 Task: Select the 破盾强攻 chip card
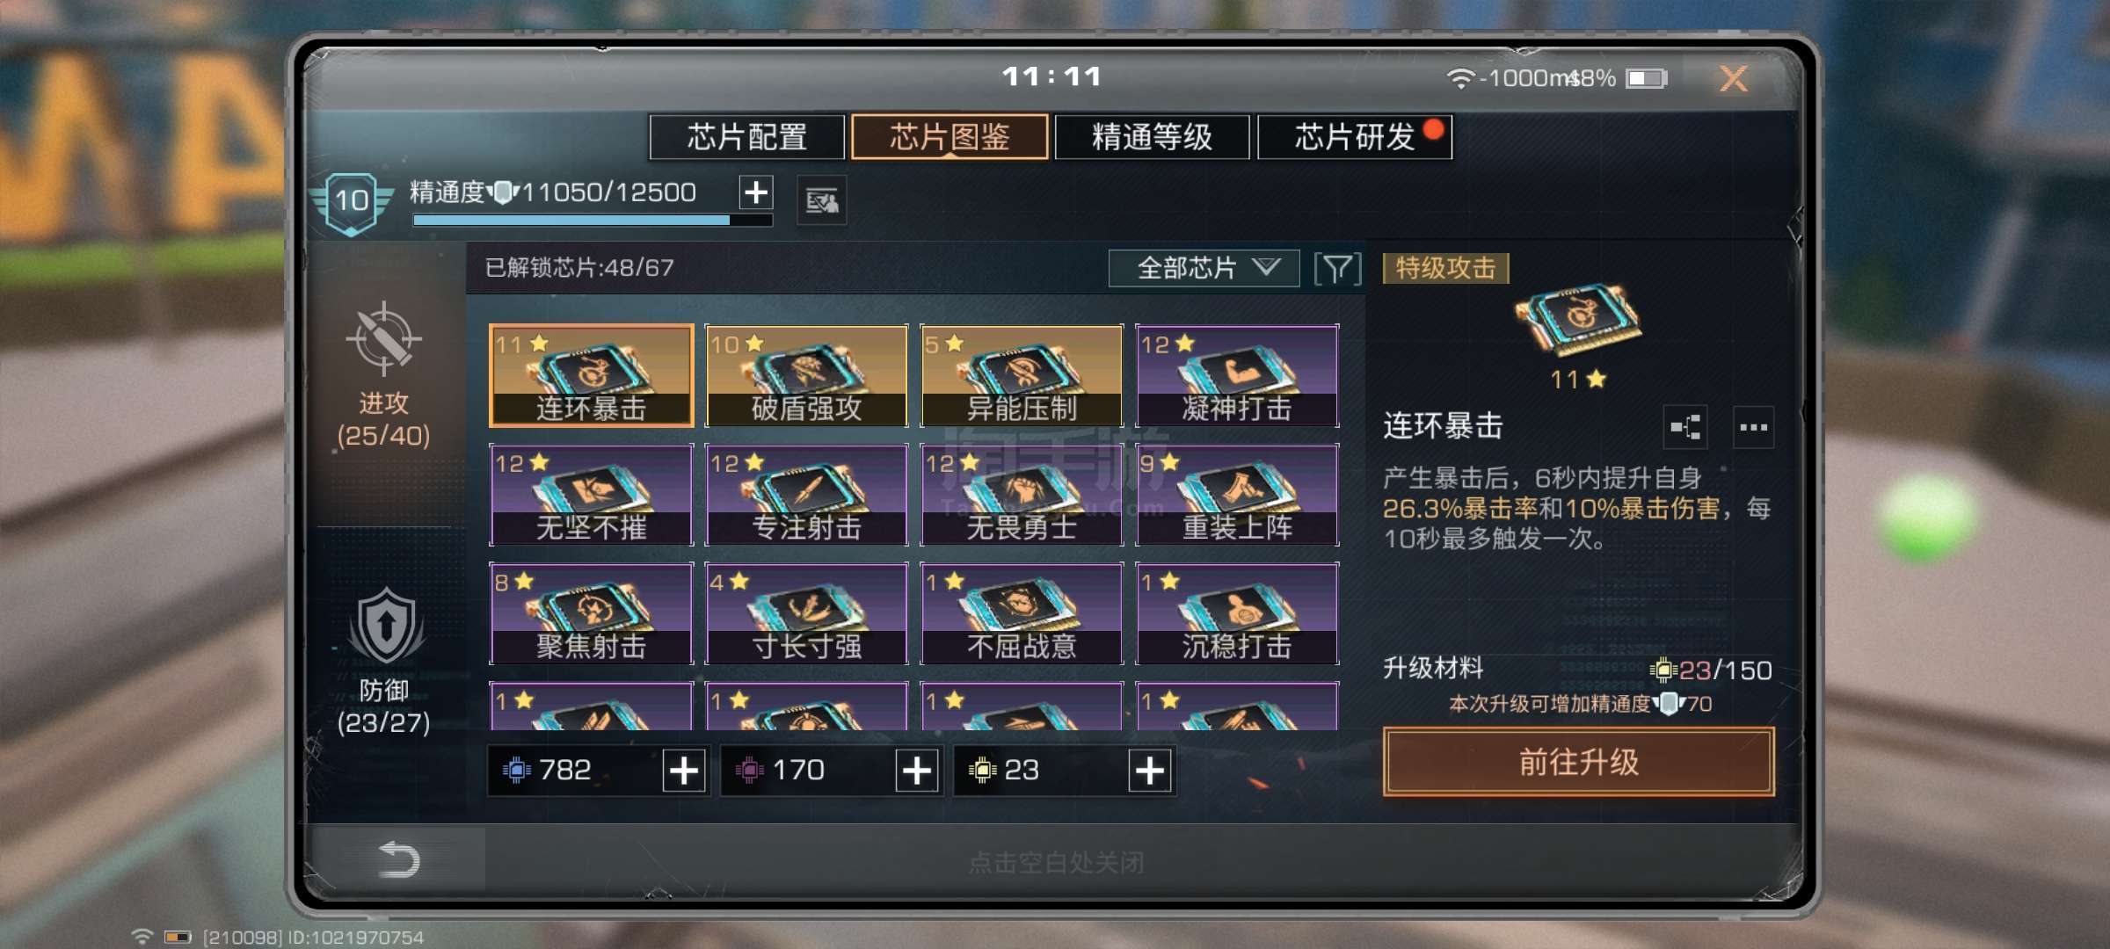[x=806, y=375]
